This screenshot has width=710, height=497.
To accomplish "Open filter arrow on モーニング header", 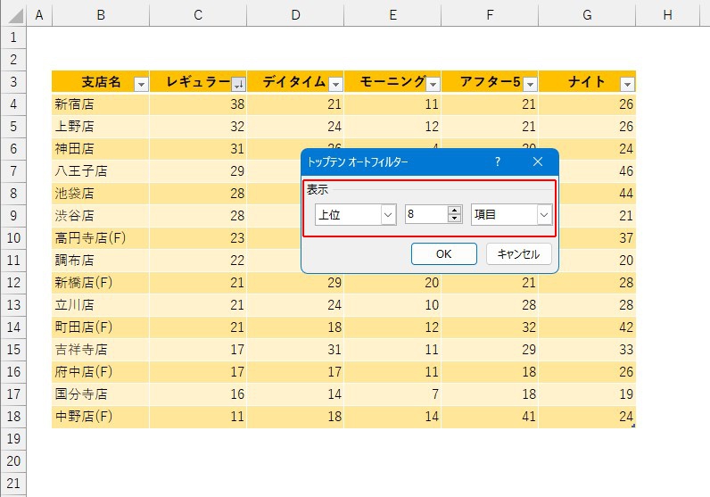I will click(x=432, y=84).
